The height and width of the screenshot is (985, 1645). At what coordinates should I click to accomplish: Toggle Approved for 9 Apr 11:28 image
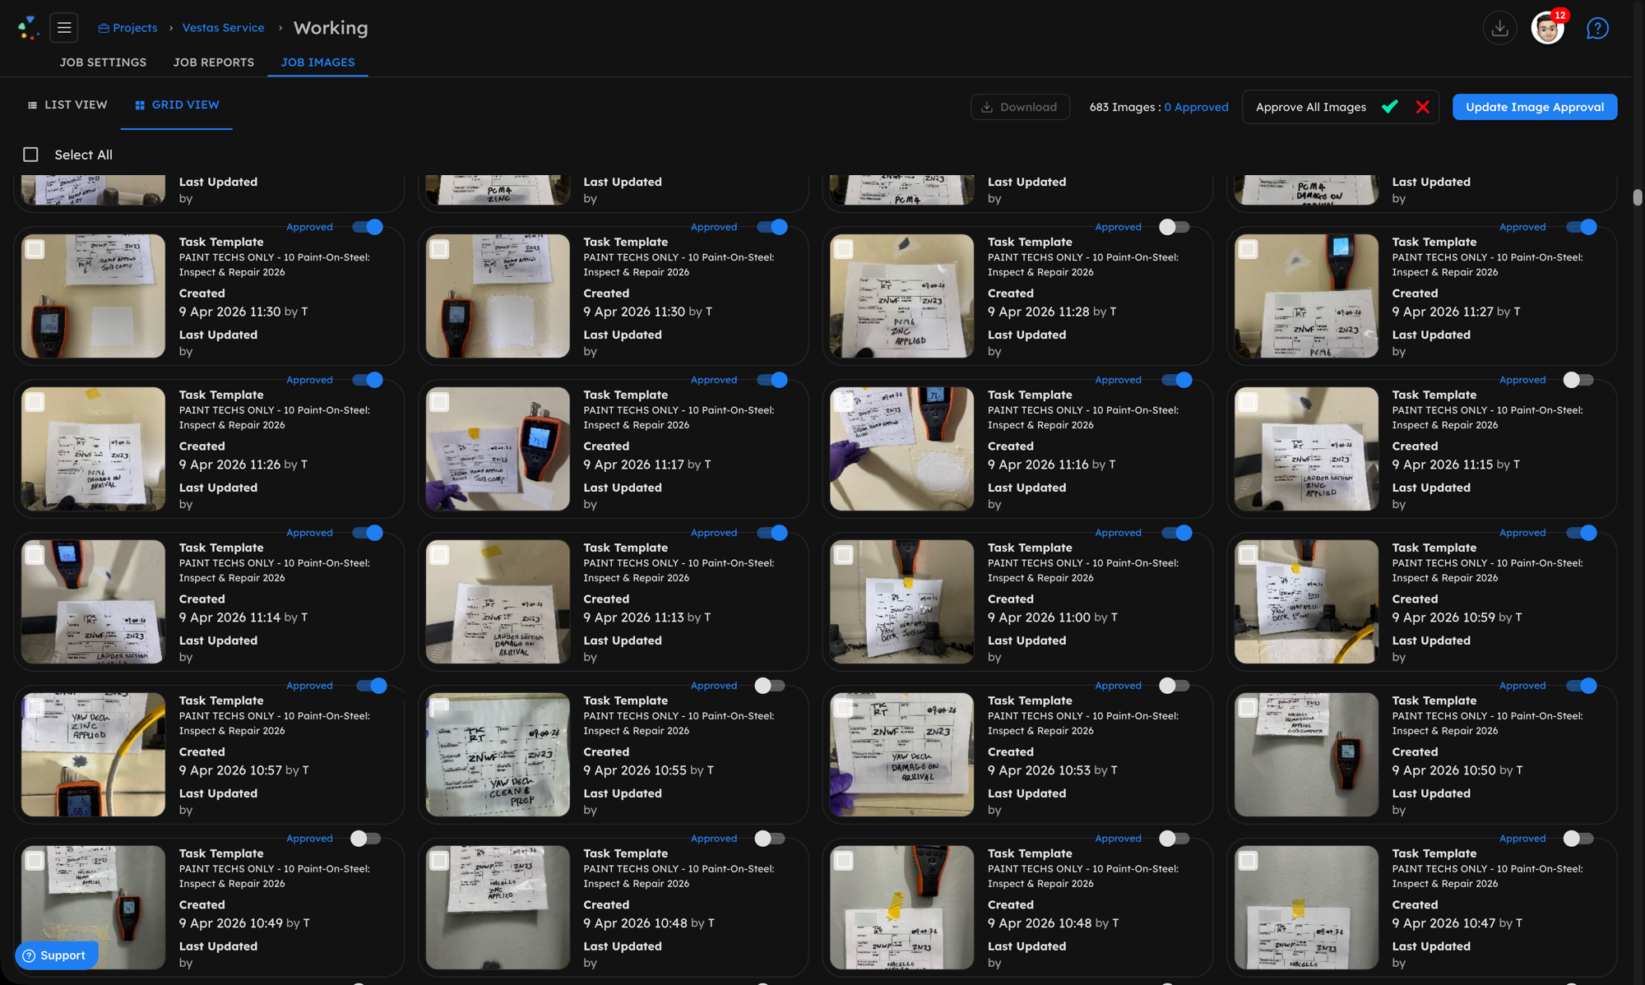tap(1174, 227)
